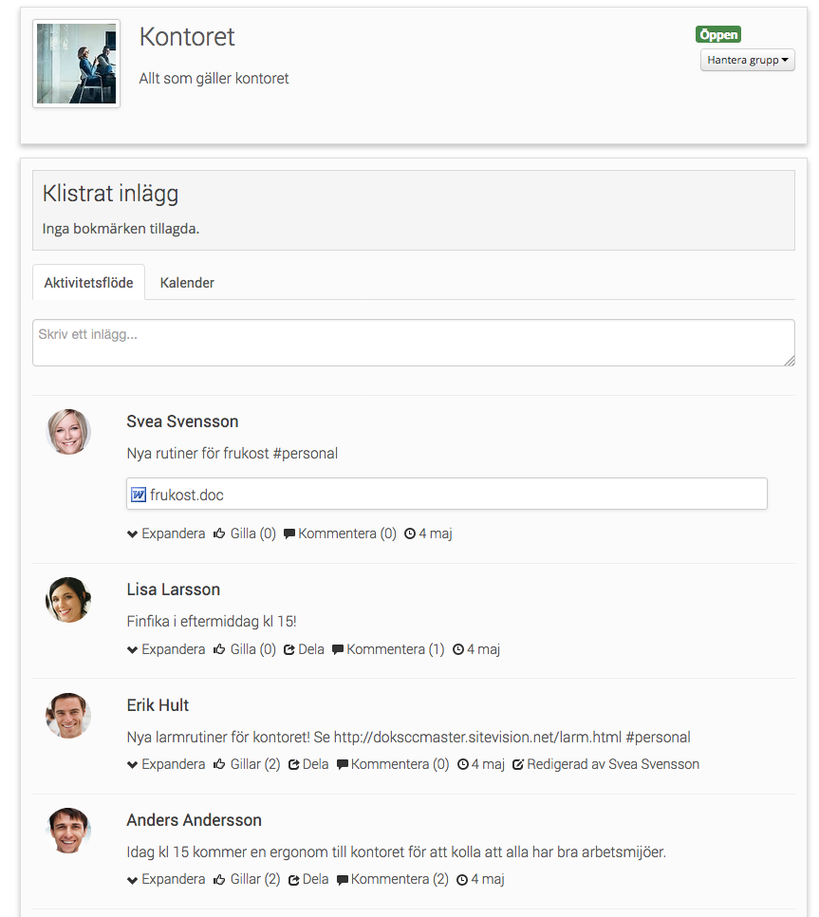819x917 pixels.
Task: Expand Erik Hult's post
Action: (x=166, y=764)
